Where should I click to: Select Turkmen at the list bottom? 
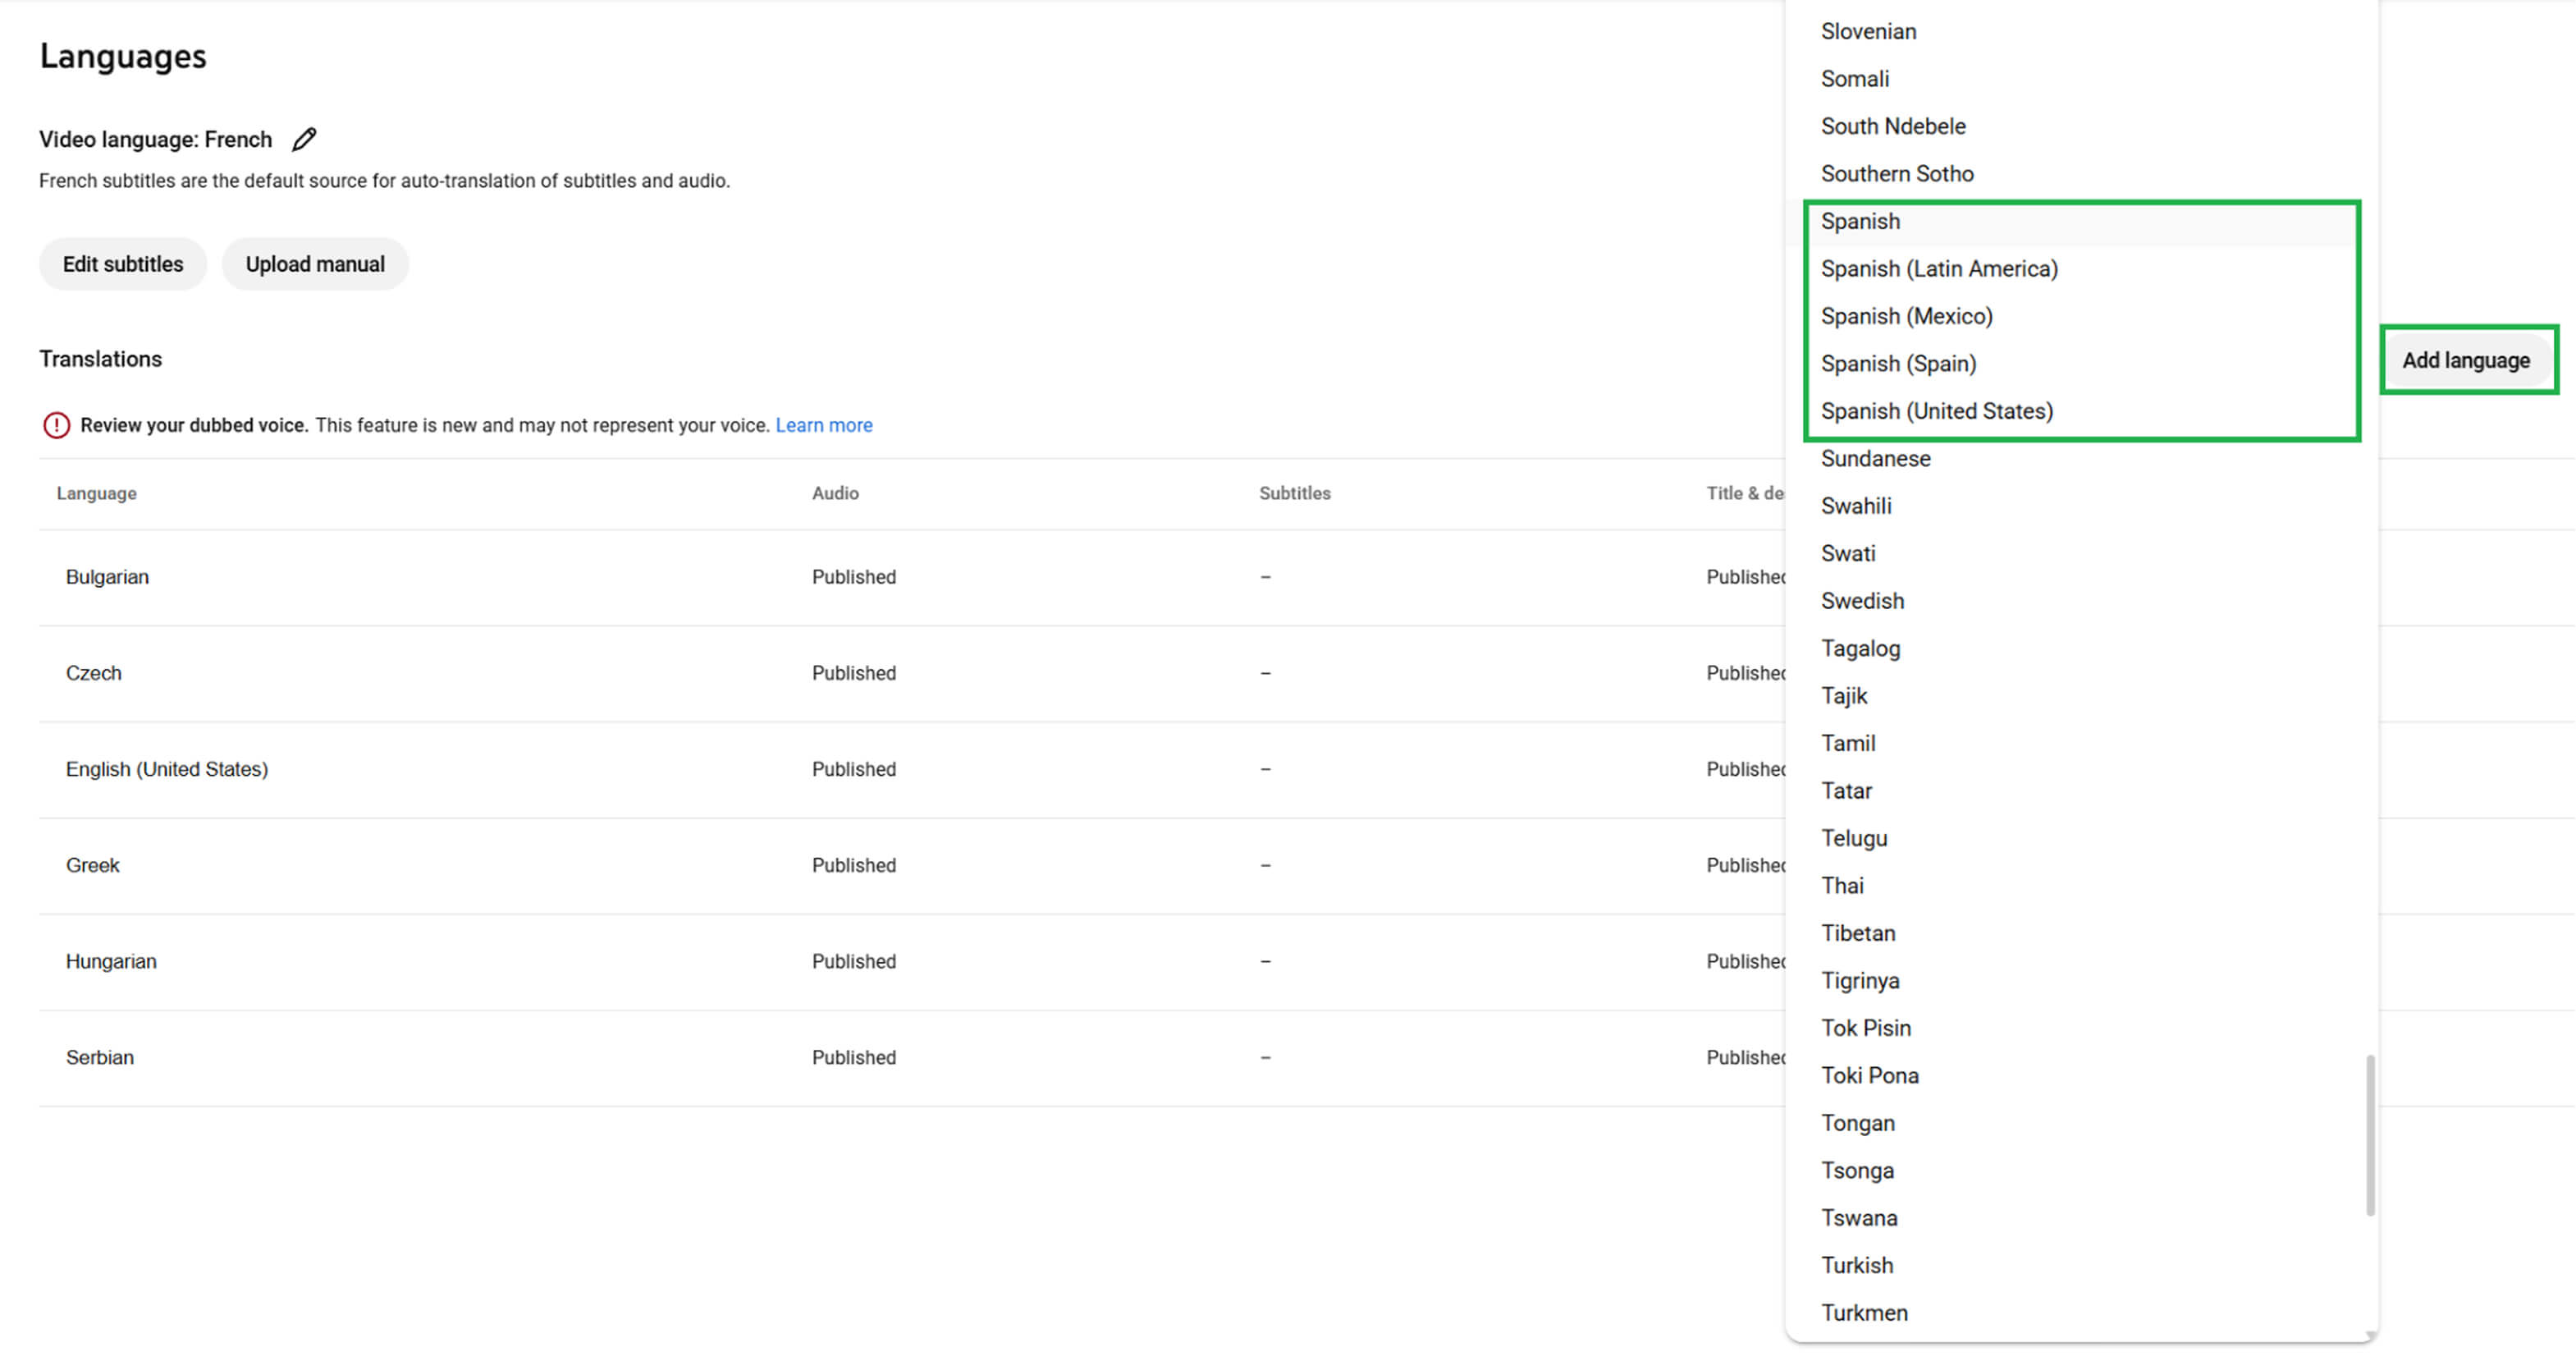point(2081,1314)
